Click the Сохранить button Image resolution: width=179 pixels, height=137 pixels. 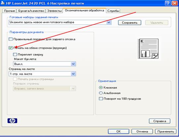[x=130, y=23]
